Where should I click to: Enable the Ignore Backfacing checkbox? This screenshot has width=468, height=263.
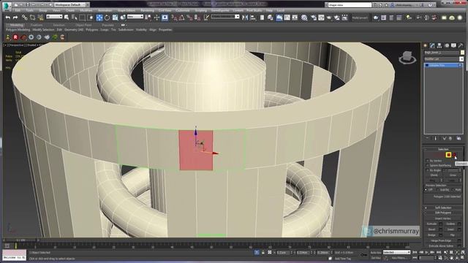click(427, 165)
